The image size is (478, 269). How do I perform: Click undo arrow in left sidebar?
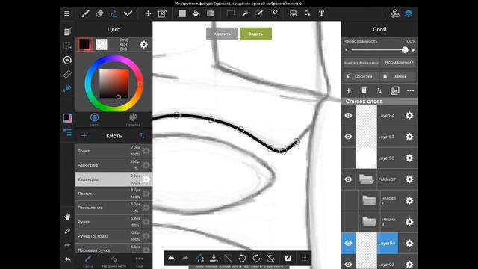point(67,259)
